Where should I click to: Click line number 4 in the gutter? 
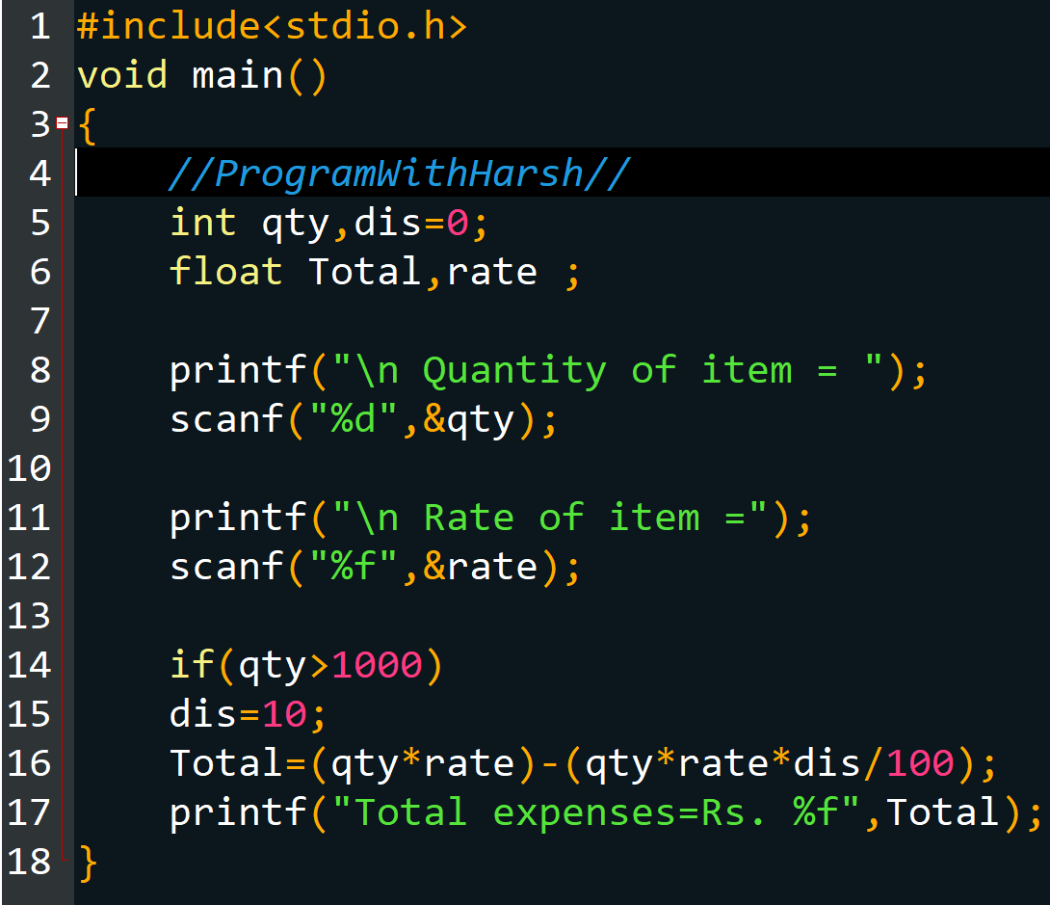coord(40,174)
